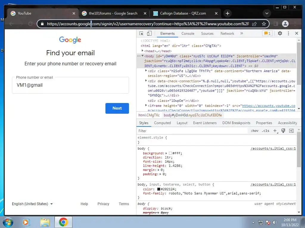
Task: Open the #fff background color swatch
Action: pos(170,153)
